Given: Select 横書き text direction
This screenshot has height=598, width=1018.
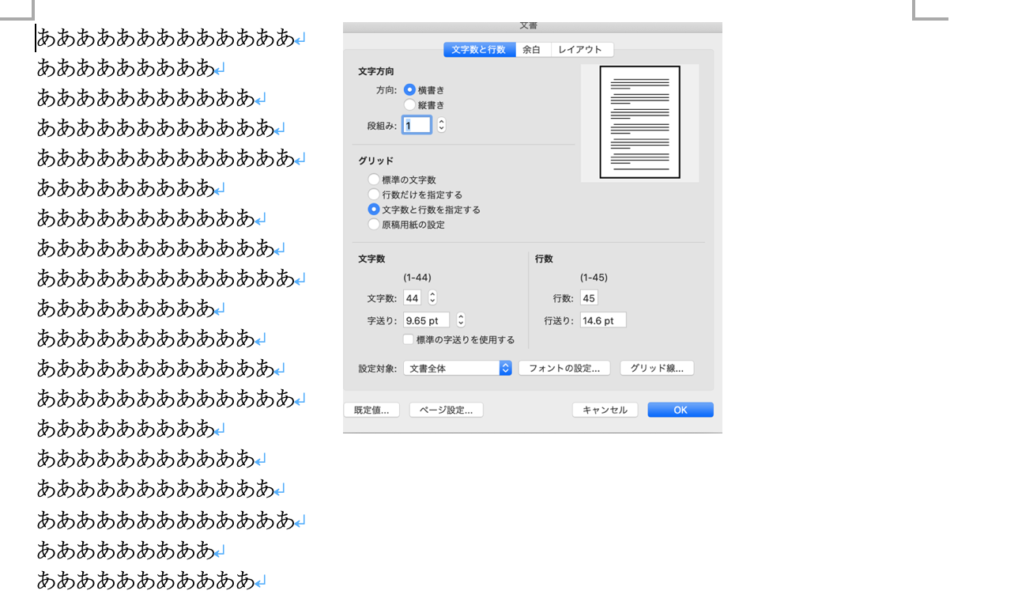Looking at the screenshot, I should tap(410, 90).
